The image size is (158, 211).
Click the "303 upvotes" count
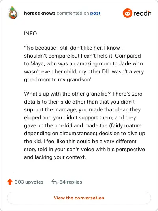[x=29, y=182]
